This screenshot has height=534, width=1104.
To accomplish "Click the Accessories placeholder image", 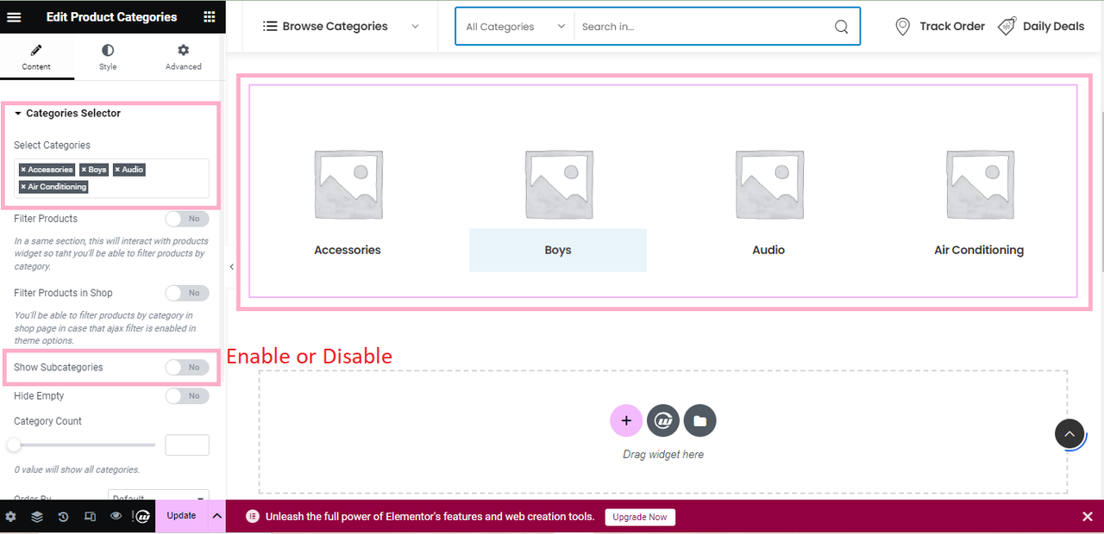I will click(348, 185).
